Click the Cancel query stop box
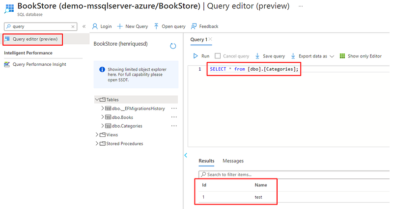This screenshot has height=209, width=393. (218, 56)
